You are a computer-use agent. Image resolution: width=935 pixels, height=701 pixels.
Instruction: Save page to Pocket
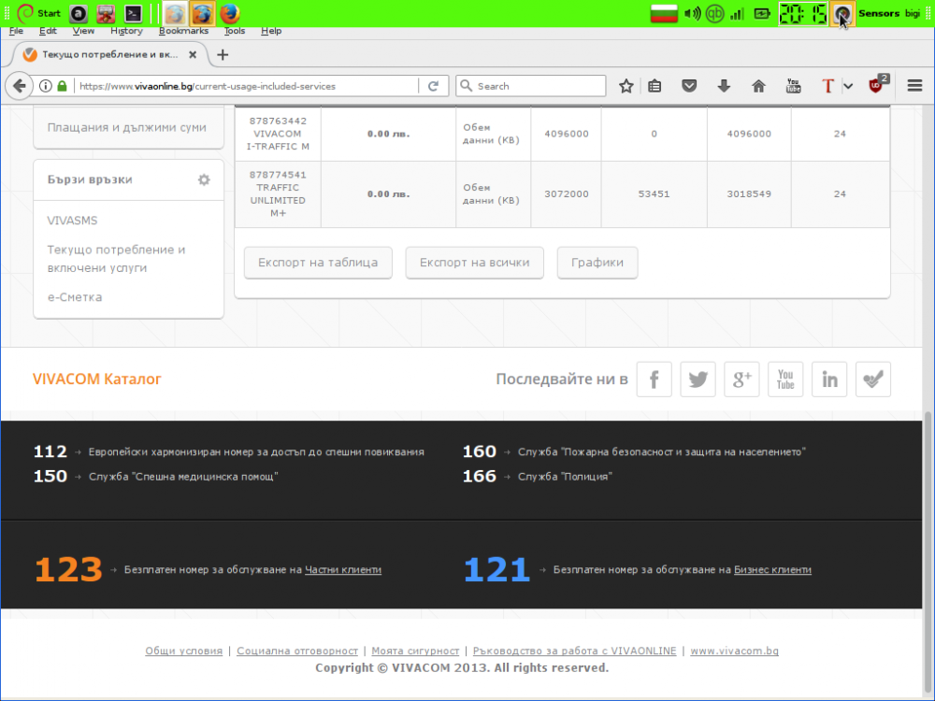689,86
